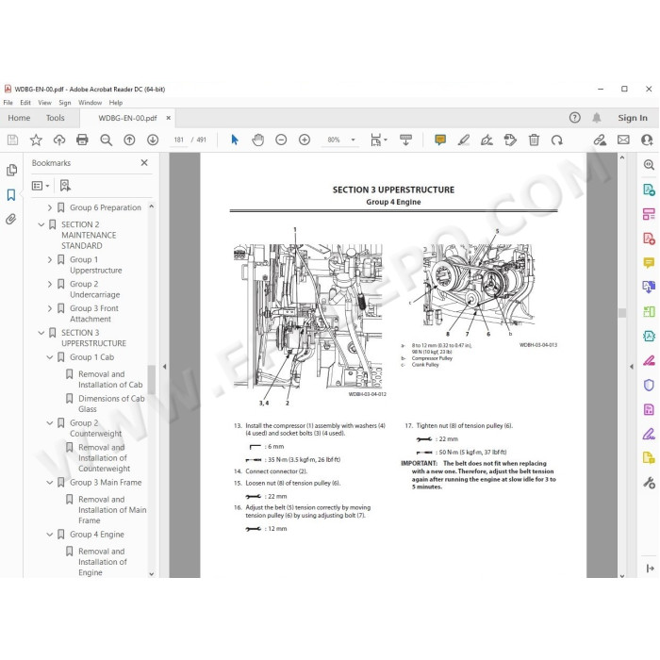Viewport: 660px width, 660px height.
Task: Click the page number input field
Action: click(178, 140)
